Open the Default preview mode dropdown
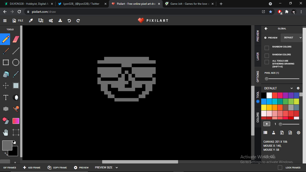The image size is (306, 172). tap(292, 38)
